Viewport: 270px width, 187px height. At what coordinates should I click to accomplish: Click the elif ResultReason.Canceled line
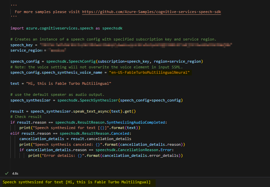pyautogui.click(x=71, y=133)
